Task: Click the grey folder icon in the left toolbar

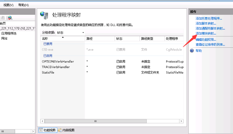Action: coord(3,18)
